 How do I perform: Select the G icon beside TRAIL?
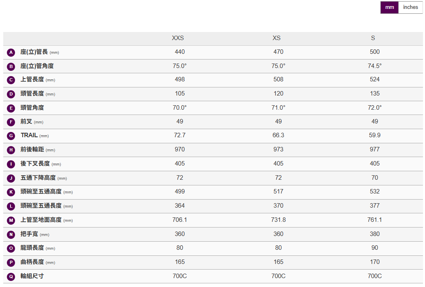click(11, 136)
